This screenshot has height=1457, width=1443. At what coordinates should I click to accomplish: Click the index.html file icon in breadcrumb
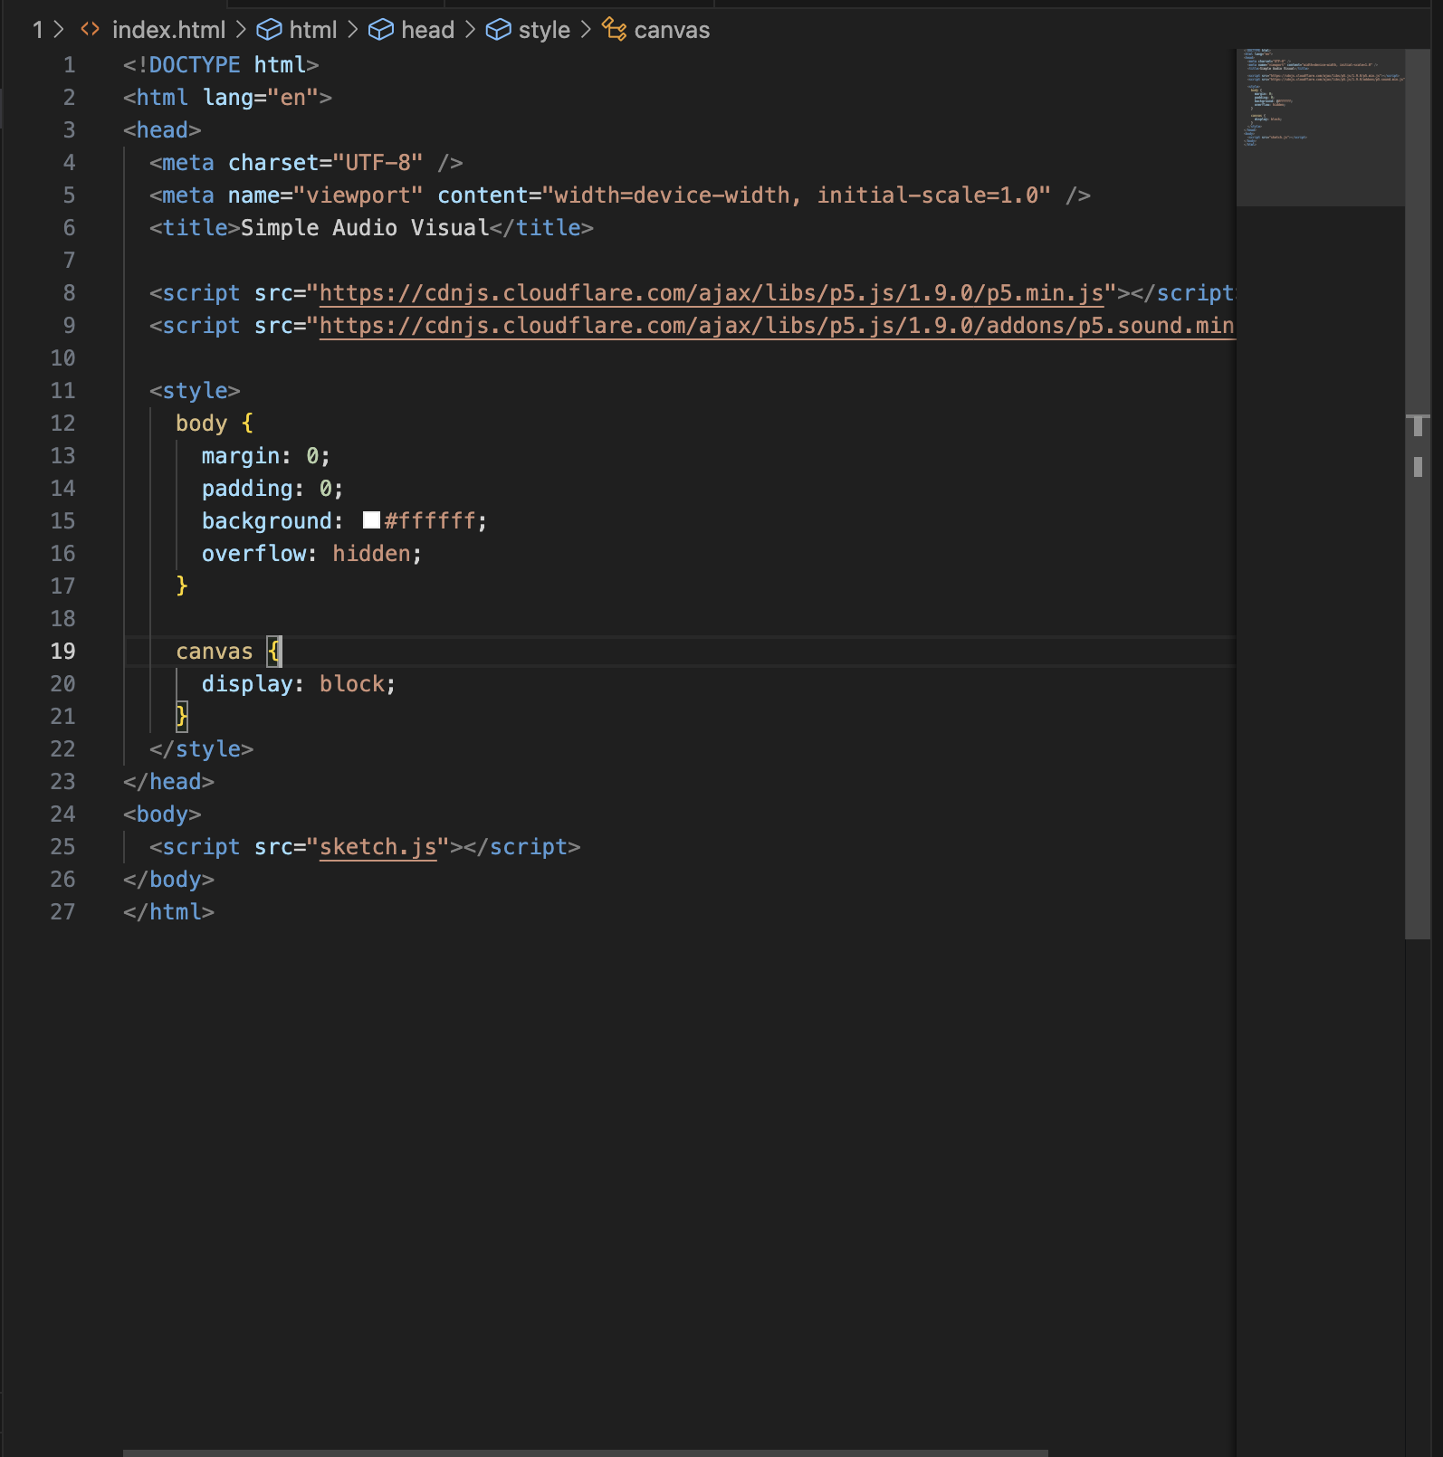pyautogui.click(x=90, y=30)
